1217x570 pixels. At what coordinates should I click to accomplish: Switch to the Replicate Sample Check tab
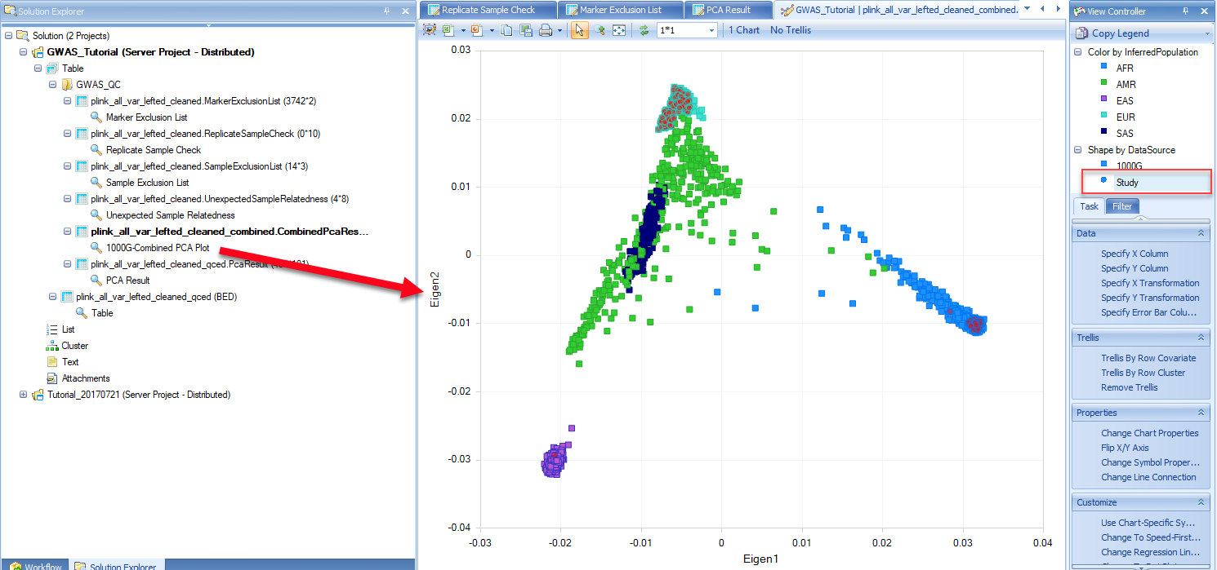[x=488, y=10]
